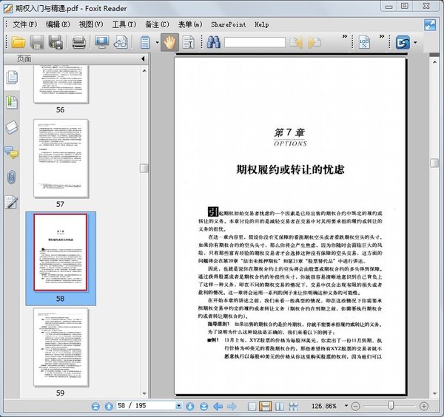Enable single page layout view
This screenshot has height=417, width=444.
coord(252,406)
